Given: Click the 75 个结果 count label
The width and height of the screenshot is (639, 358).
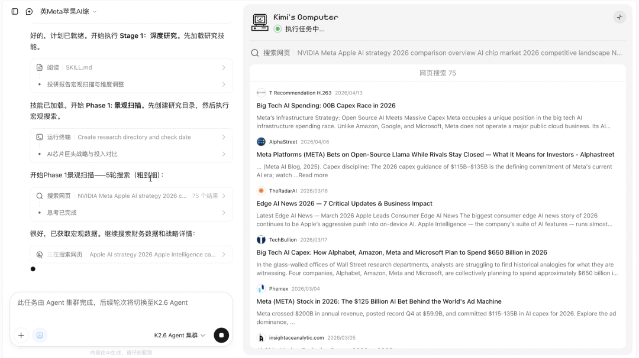Looking at the screenshot, I should (205, 196).
